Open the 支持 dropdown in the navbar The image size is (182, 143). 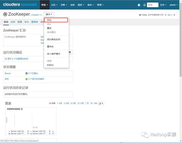(163, 5)
